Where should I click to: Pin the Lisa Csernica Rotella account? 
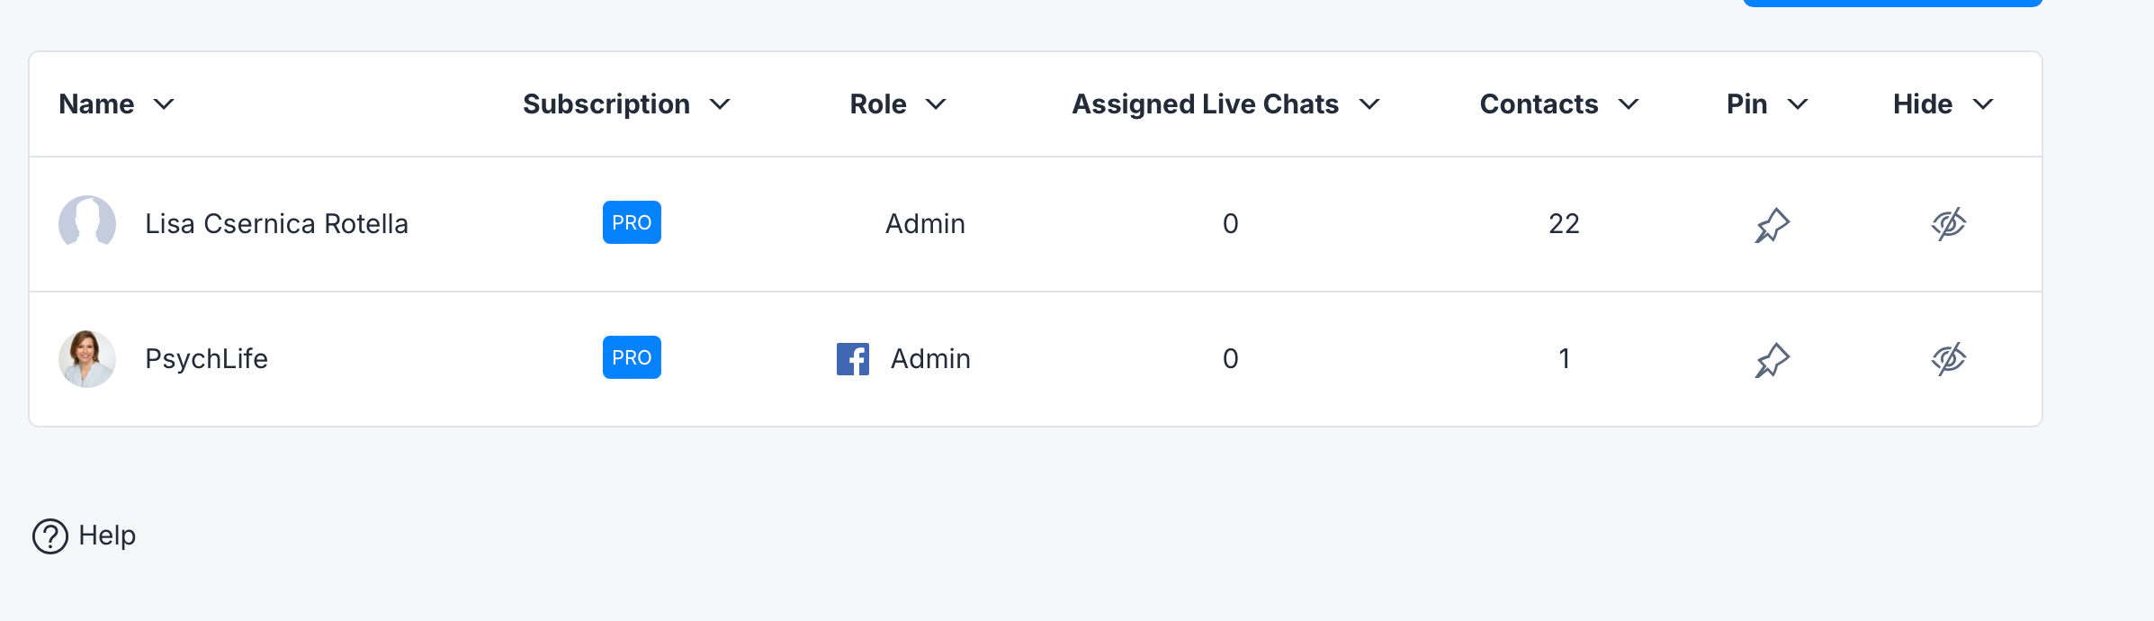click(x=1772, y=224)
